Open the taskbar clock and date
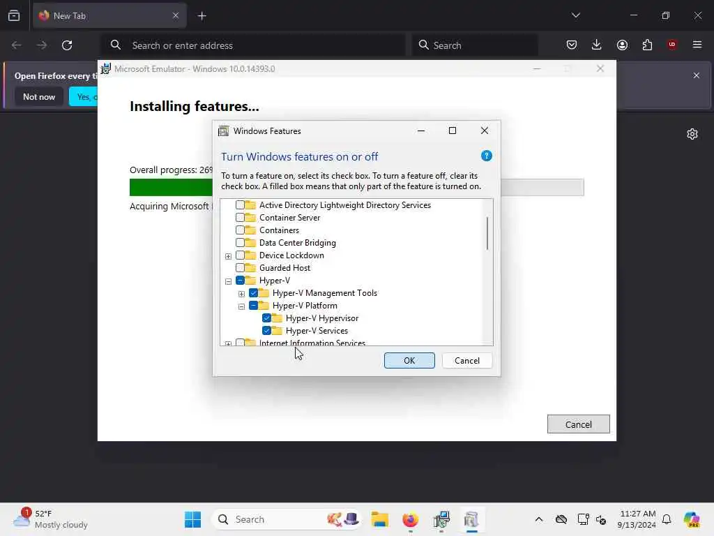Viewport: 714px width, 536px height. click(x=637, y=519)
